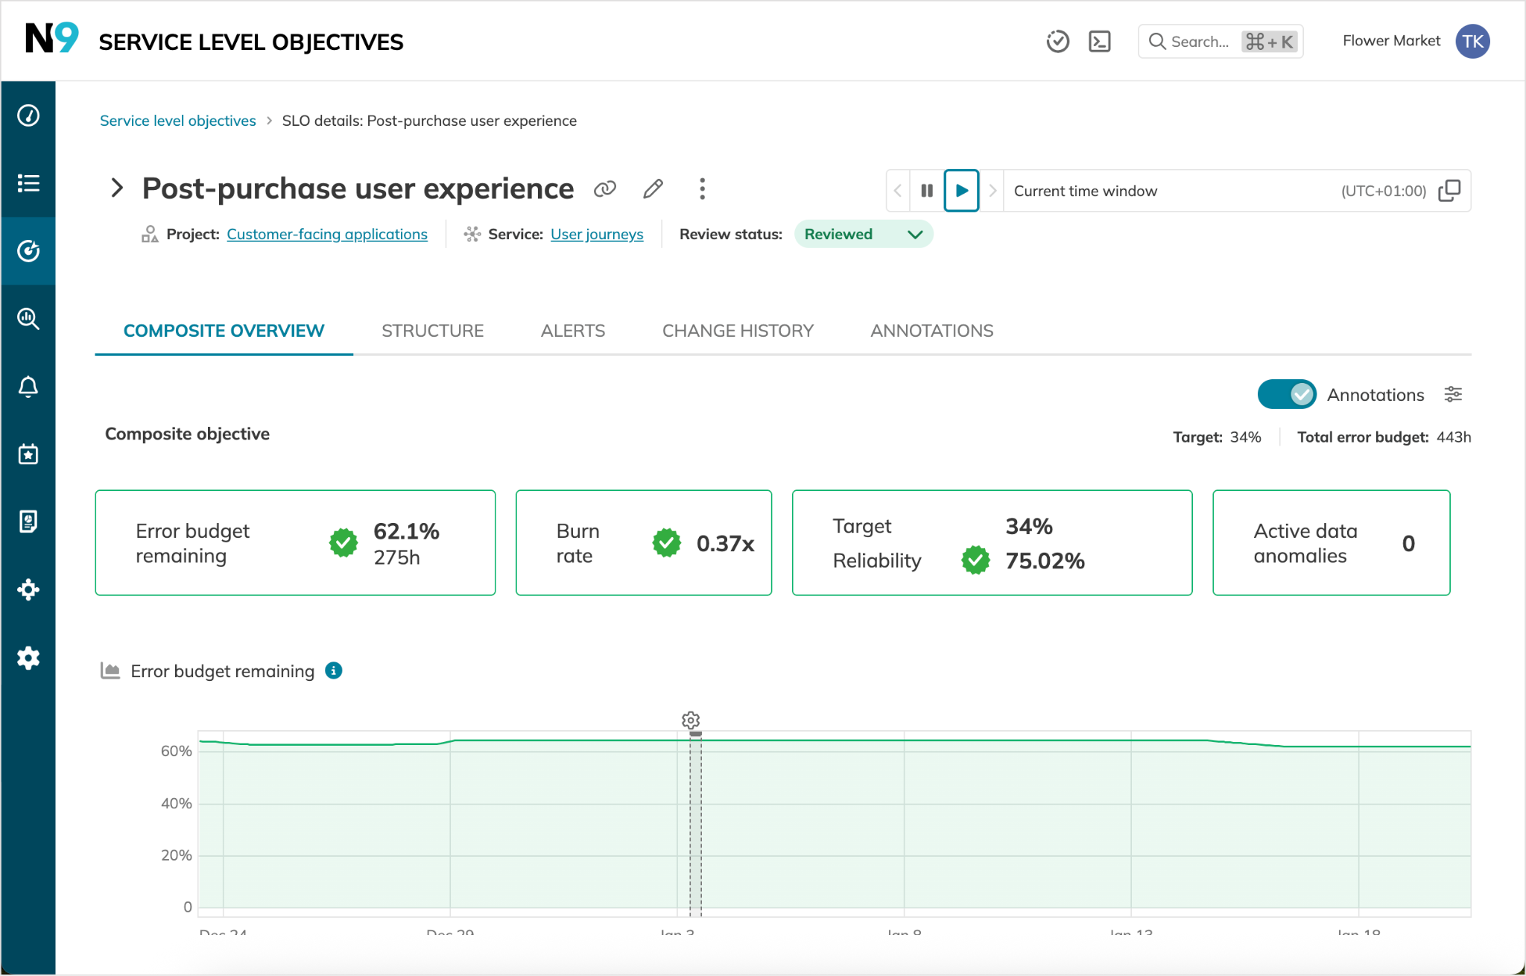1526x976 pixels.
Task: Open the alerts bell icon in sidebar
Action: (x=28, y=387)
